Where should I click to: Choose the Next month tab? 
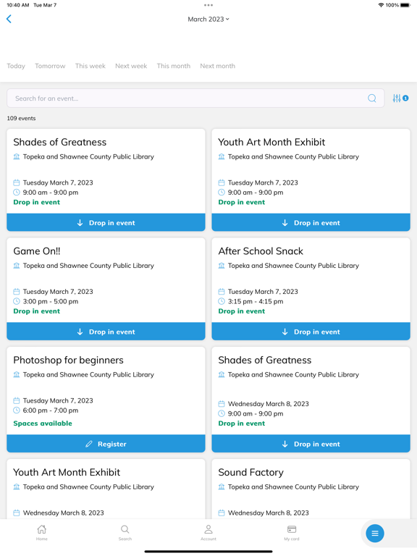click(217, 66)
